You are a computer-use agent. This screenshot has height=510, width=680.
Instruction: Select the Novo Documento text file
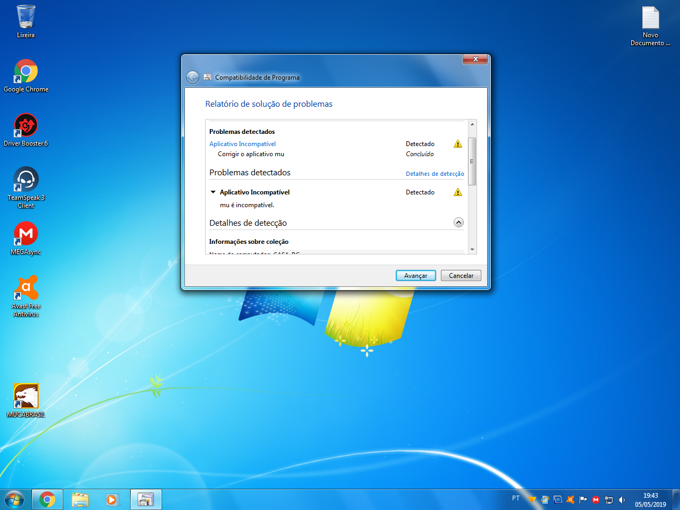(x=650, y=19)
